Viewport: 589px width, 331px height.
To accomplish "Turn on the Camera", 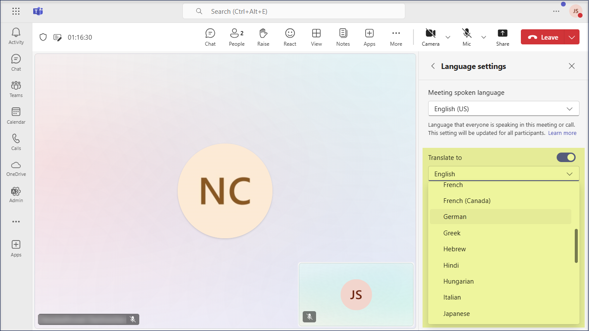I will click(430, 37).
